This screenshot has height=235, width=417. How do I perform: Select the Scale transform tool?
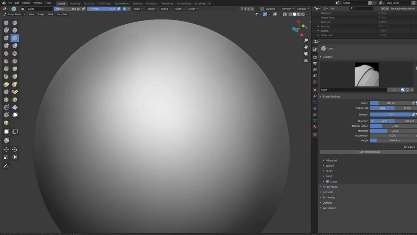click(x=6, y=157)
